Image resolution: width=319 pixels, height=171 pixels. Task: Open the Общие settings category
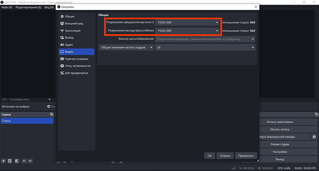(x=77, y=16)
